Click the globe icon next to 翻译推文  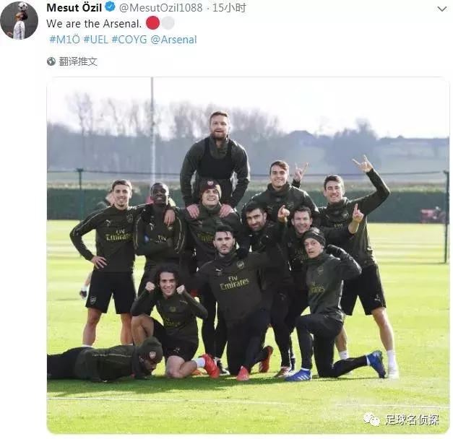tap(51, 61)
